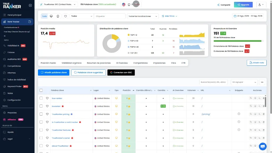
Task: Switch to Visibilidad orgánica tab
Action: 71,63
